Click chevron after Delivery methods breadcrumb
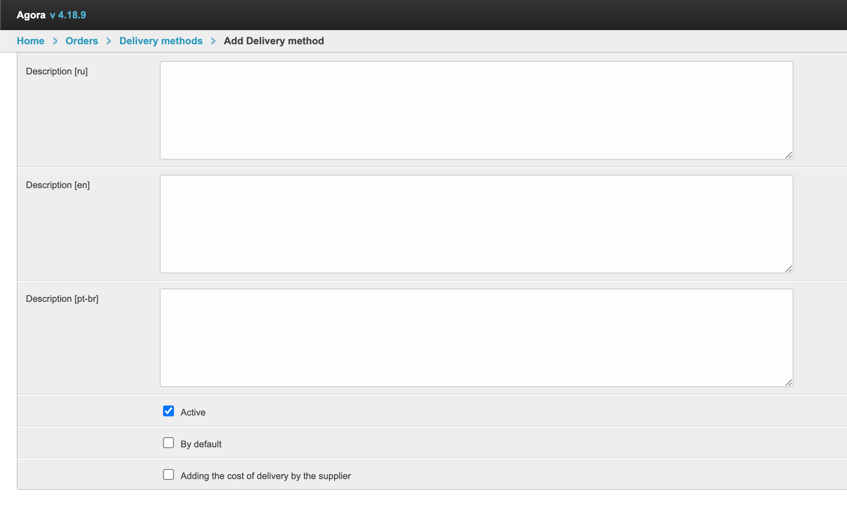The image size is (847, 505). pos(213,41)
